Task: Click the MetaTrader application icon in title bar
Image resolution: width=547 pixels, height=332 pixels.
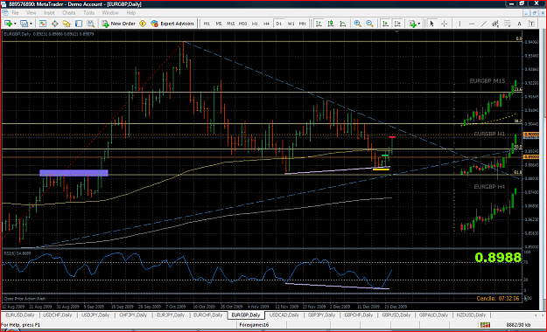Action: [4, 4]
